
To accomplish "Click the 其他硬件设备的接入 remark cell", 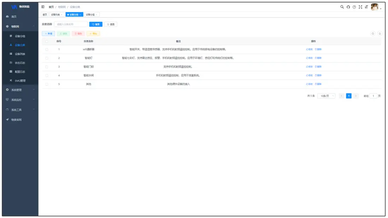I will [178, 84].
